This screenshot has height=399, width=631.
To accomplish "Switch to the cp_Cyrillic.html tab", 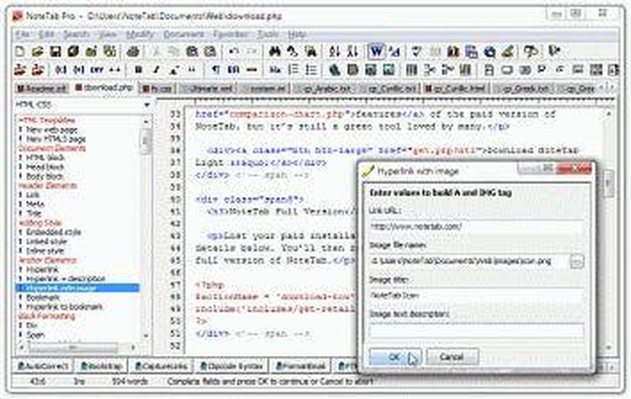I will pyautogui.click(x=456, y=88).
